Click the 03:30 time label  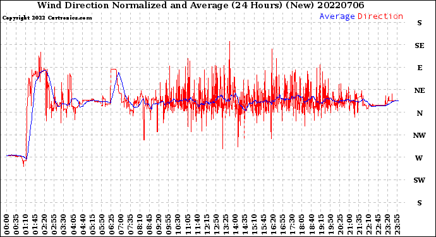(x=64, y=224)
